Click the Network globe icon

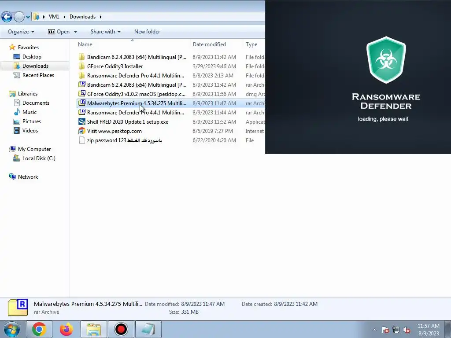point(12,176)
